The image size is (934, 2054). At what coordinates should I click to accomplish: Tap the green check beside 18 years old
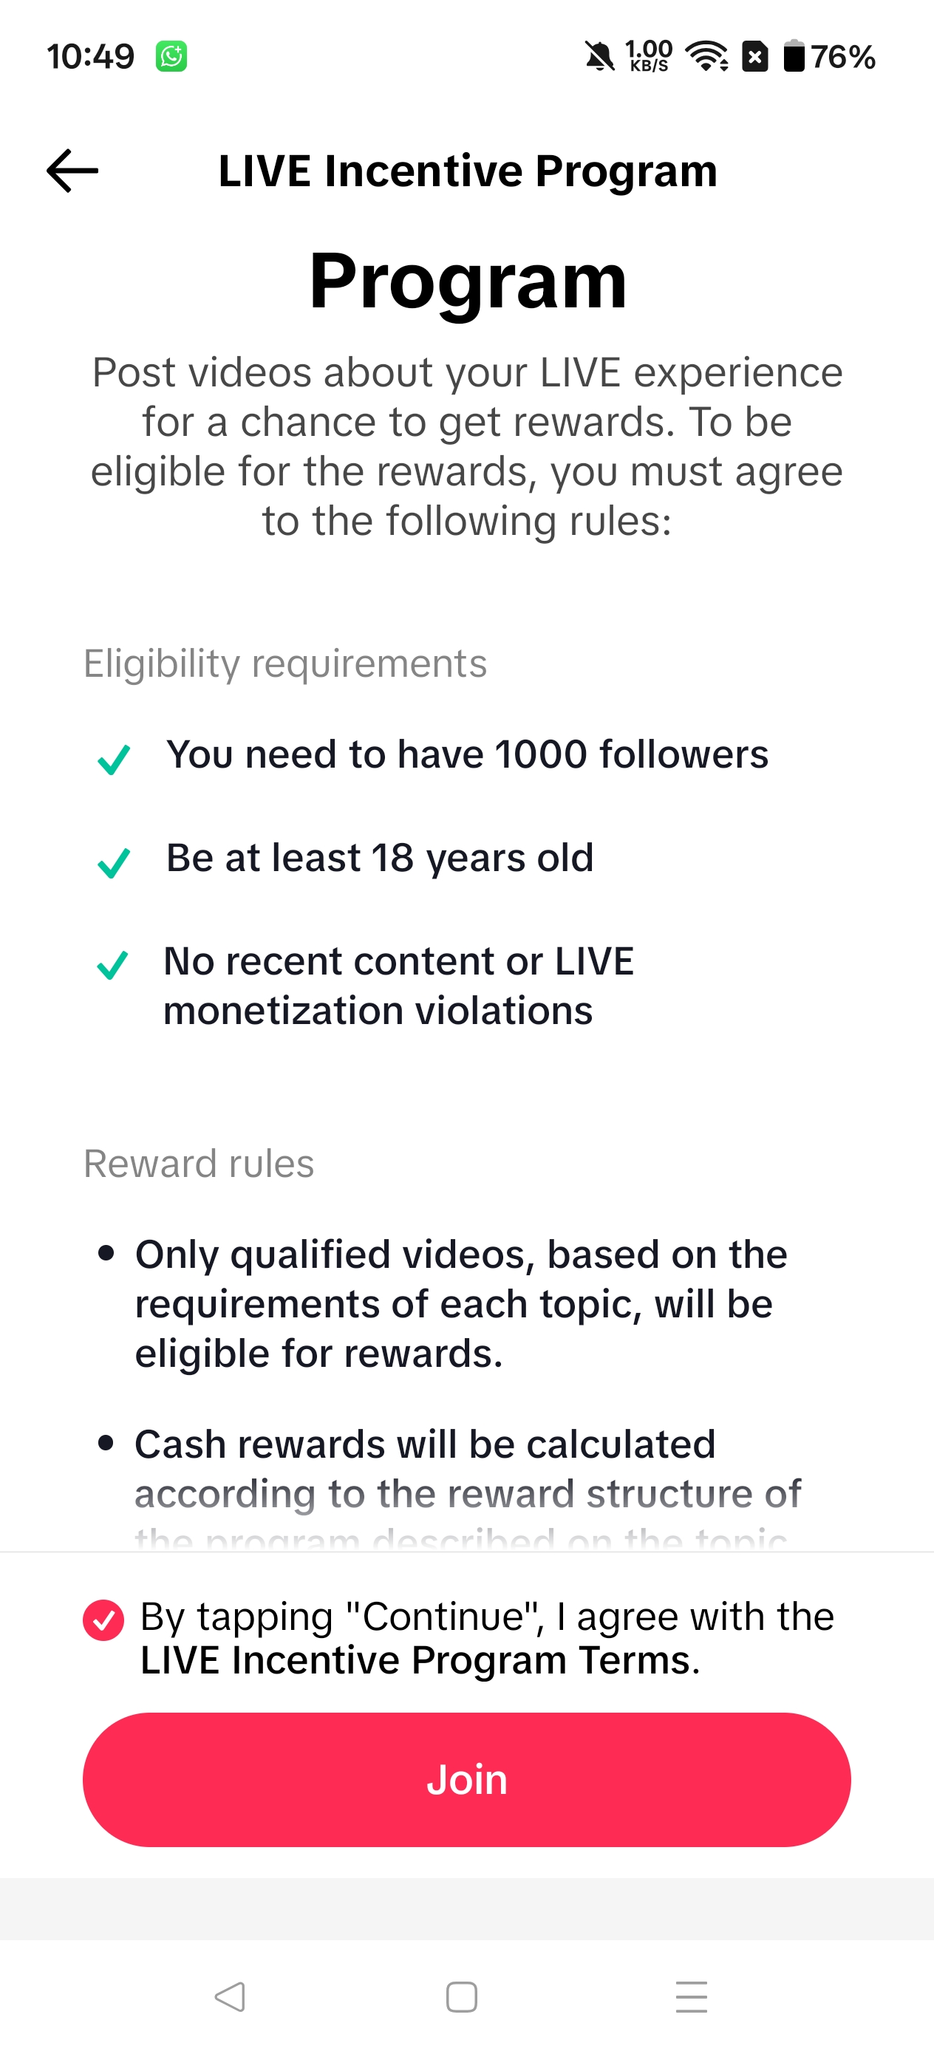(x=113, y=863)
